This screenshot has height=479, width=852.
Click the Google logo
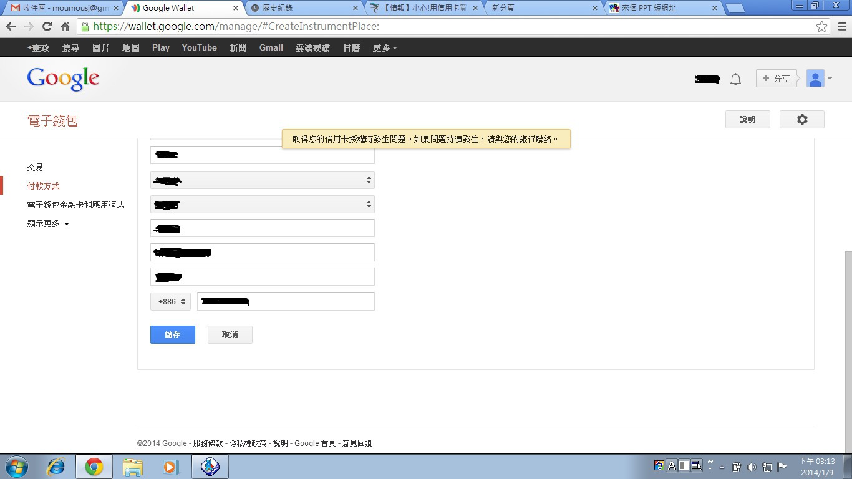tap(63, 79)
